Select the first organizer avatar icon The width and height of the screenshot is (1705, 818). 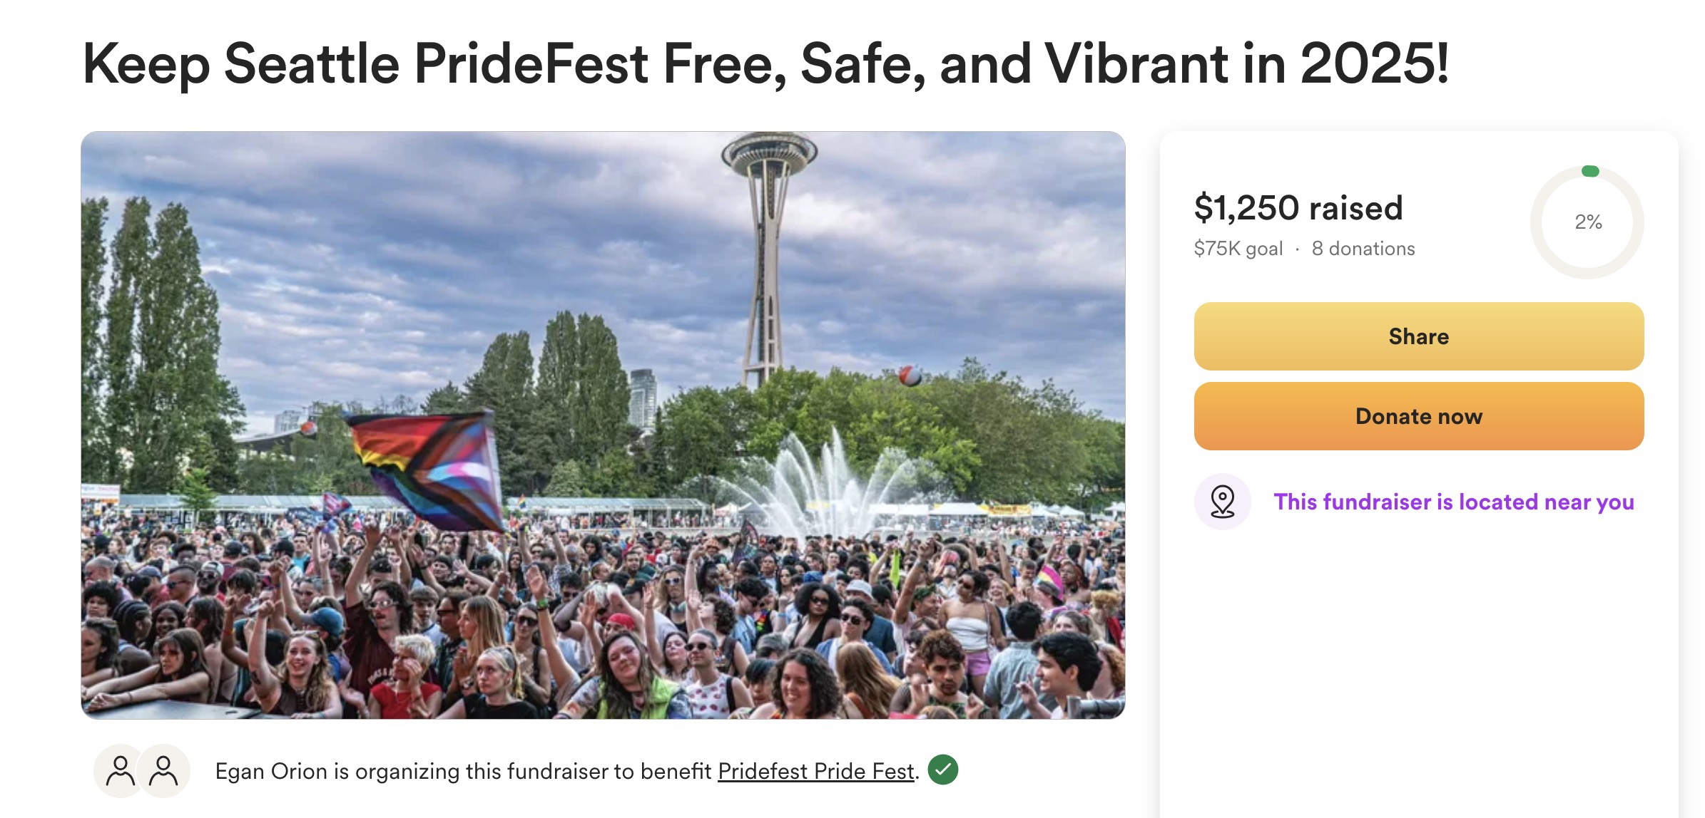121,771
